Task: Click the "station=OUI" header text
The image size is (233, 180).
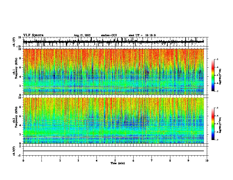Action: click(x=109, y=35)
